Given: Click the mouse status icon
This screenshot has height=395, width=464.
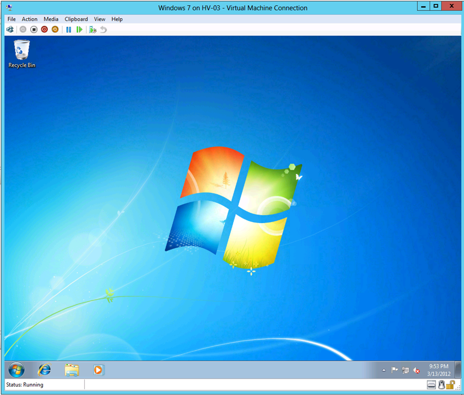Looking at the screenshot, I should pos(441,385).
